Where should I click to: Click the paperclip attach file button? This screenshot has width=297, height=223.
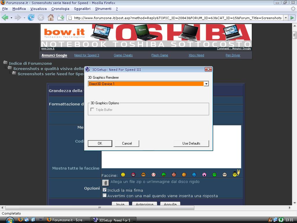(x=106, y=183)
